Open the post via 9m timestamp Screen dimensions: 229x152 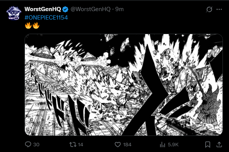(119, 9)
